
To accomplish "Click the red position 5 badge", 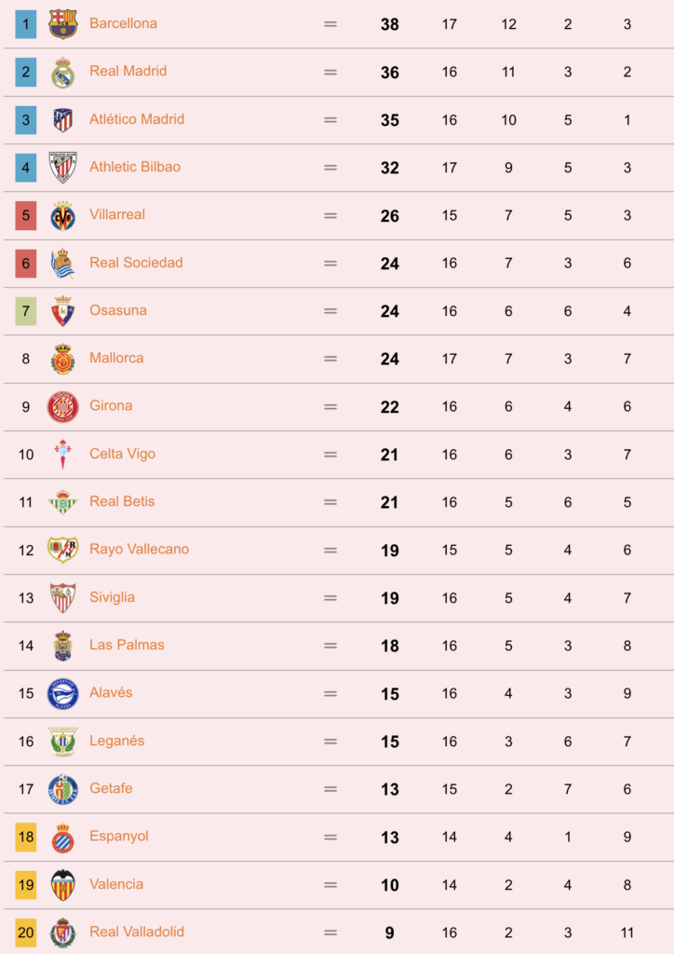I will pyautogui.click(x=25, y=215).
